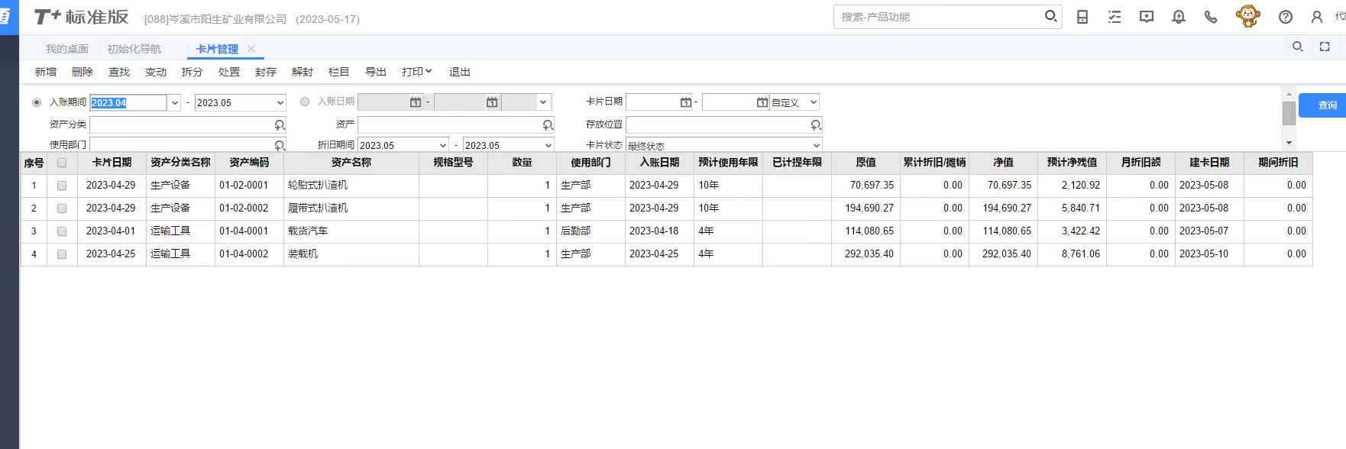Click the search magnifier icon in top bar
1346x449 pixels.
point(1050,16)
